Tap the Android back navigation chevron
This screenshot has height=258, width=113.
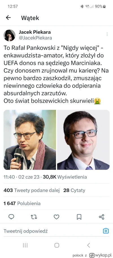point(88,245)
